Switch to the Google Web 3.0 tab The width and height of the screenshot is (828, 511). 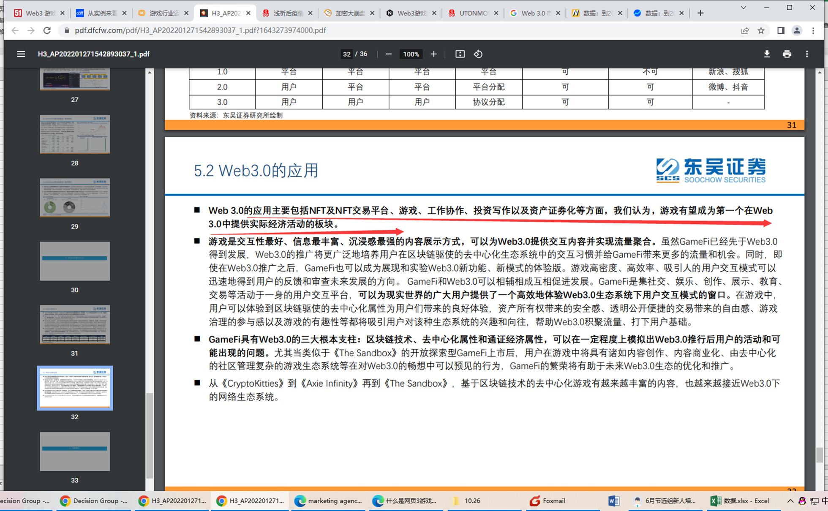[x=534, y=13]
